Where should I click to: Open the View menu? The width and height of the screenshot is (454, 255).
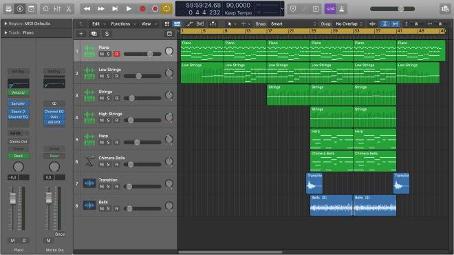point(149,24)
